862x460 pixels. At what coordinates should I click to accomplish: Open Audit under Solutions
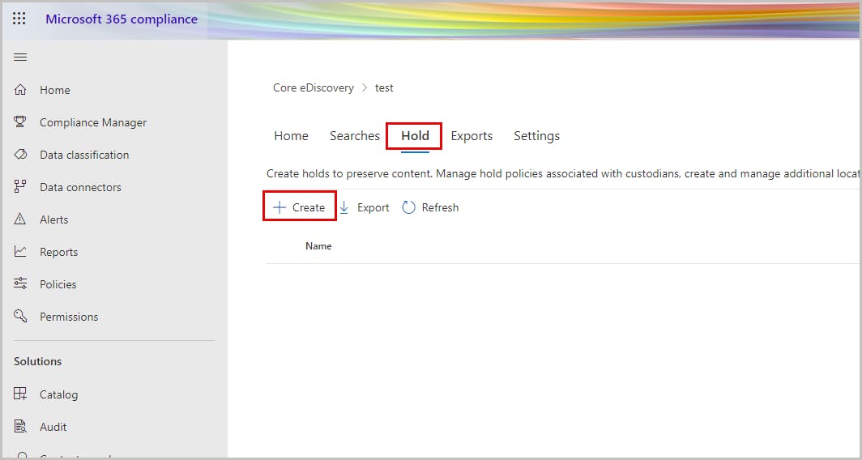click(x=53, y=427)
